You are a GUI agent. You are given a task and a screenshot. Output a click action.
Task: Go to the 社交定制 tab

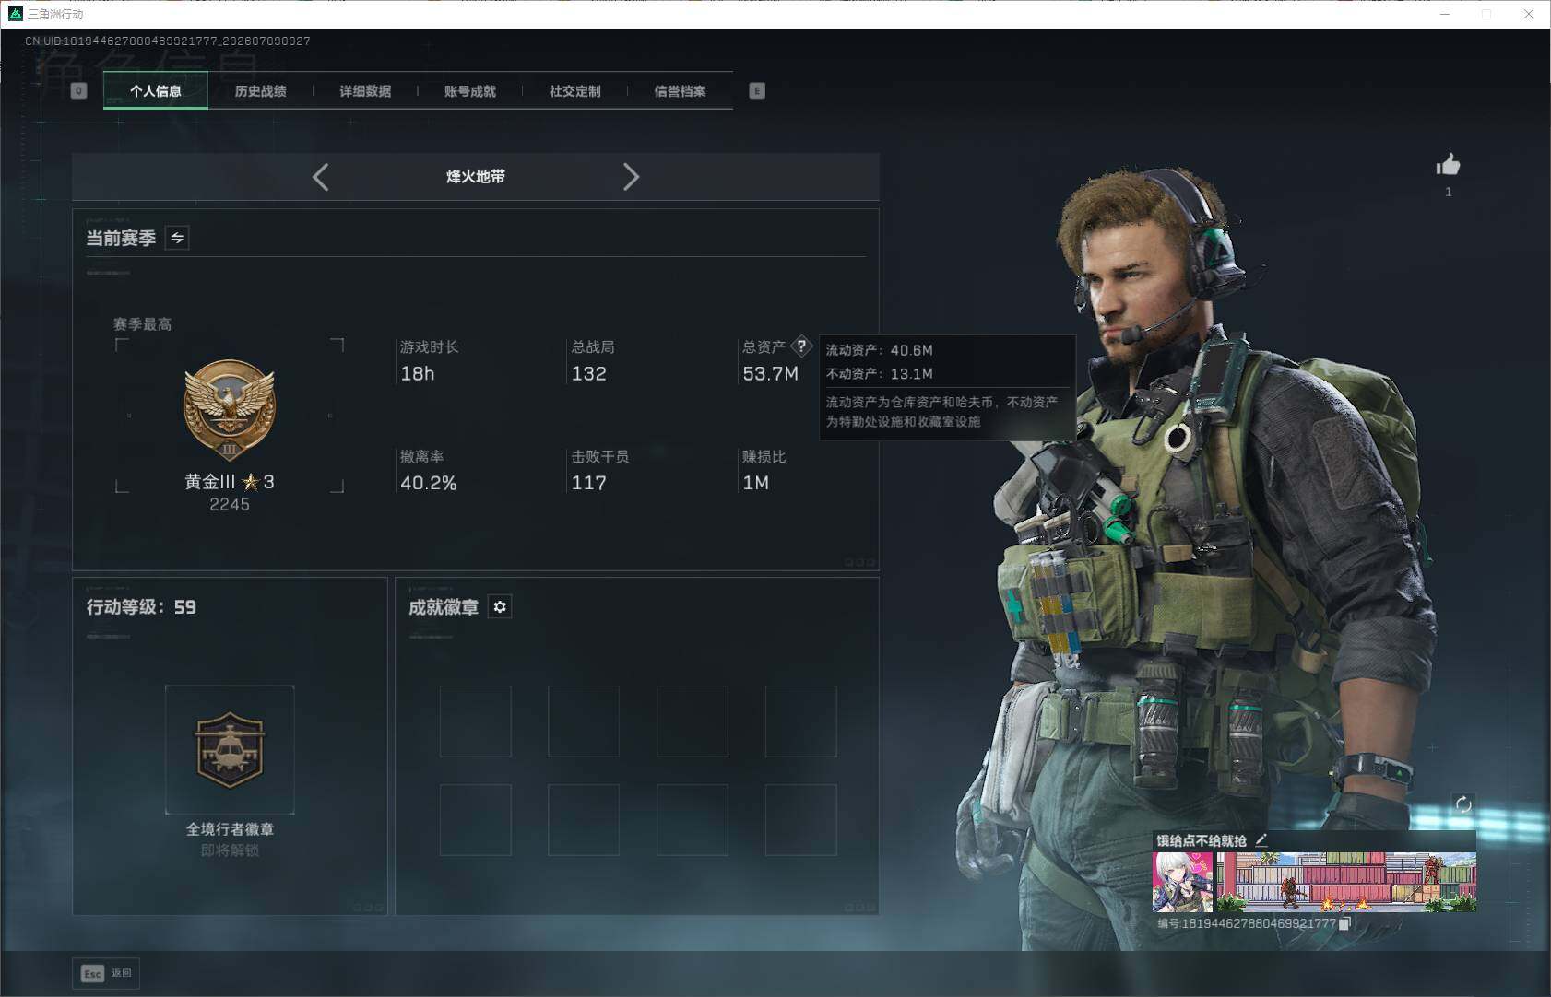point(575,91)
